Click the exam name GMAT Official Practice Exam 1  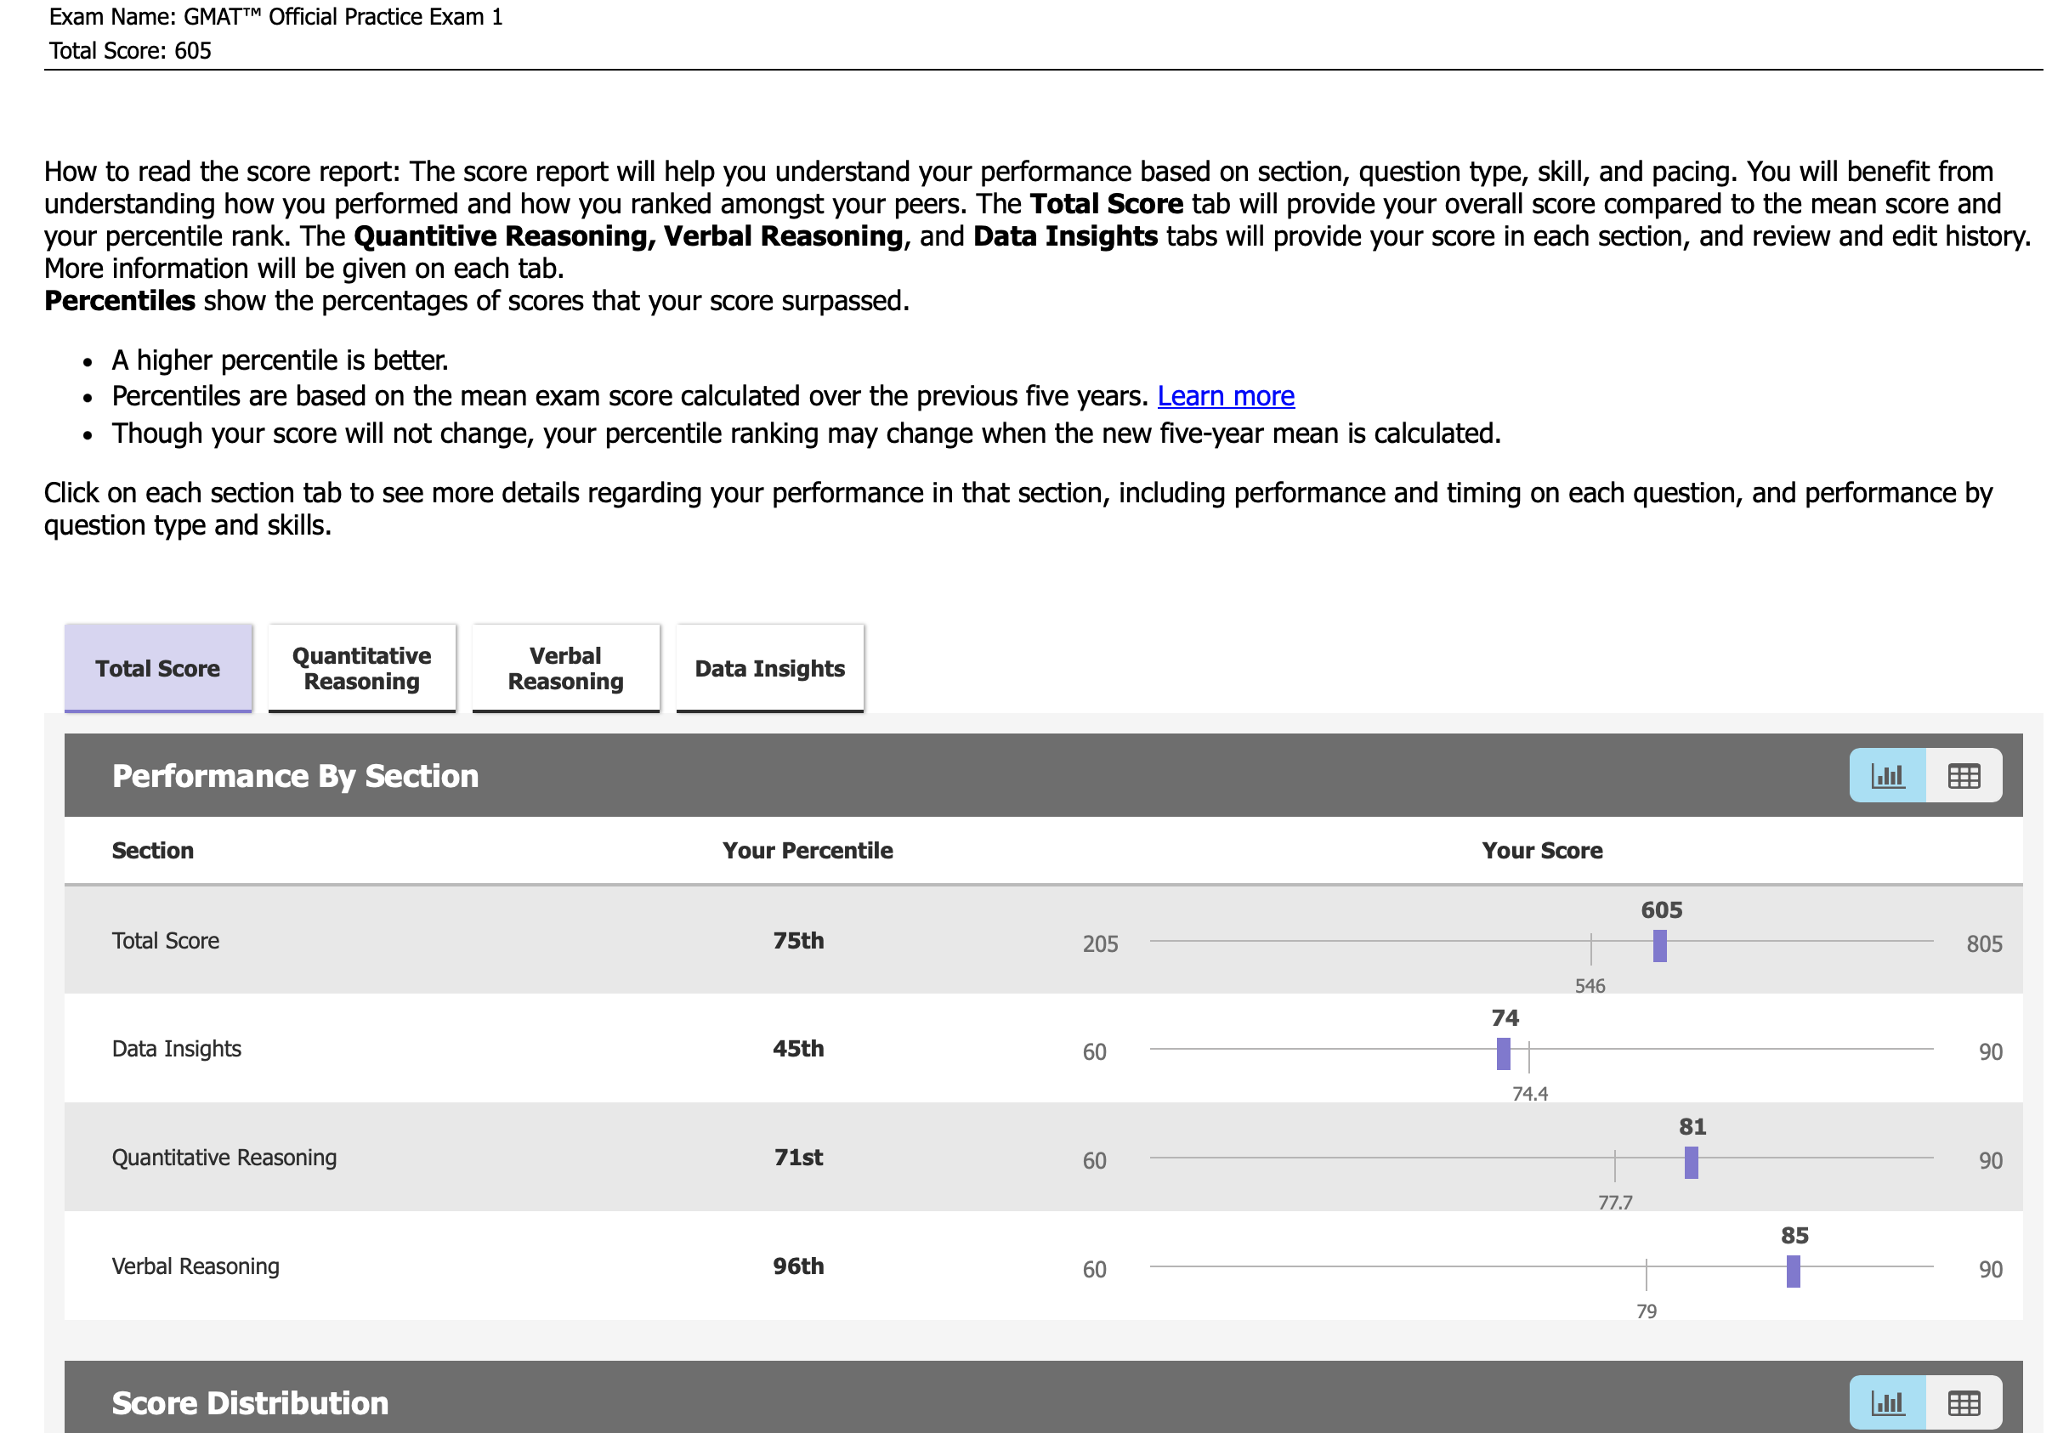343,16
